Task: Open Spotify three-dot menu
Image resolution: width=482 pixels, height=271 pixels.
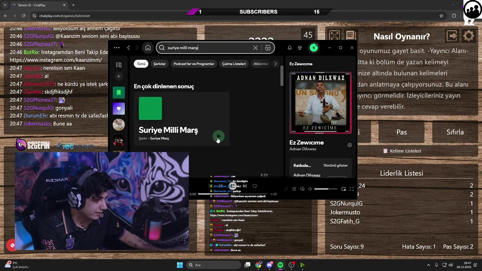Action: click(117, 48)
